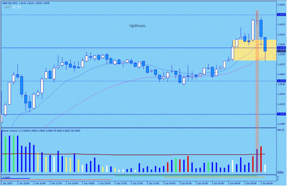The height and width of the screenshot is (186, 287).
Task: Click the 488.25 volume scale value
Action: pyautogui.click(x=281, y=130)
